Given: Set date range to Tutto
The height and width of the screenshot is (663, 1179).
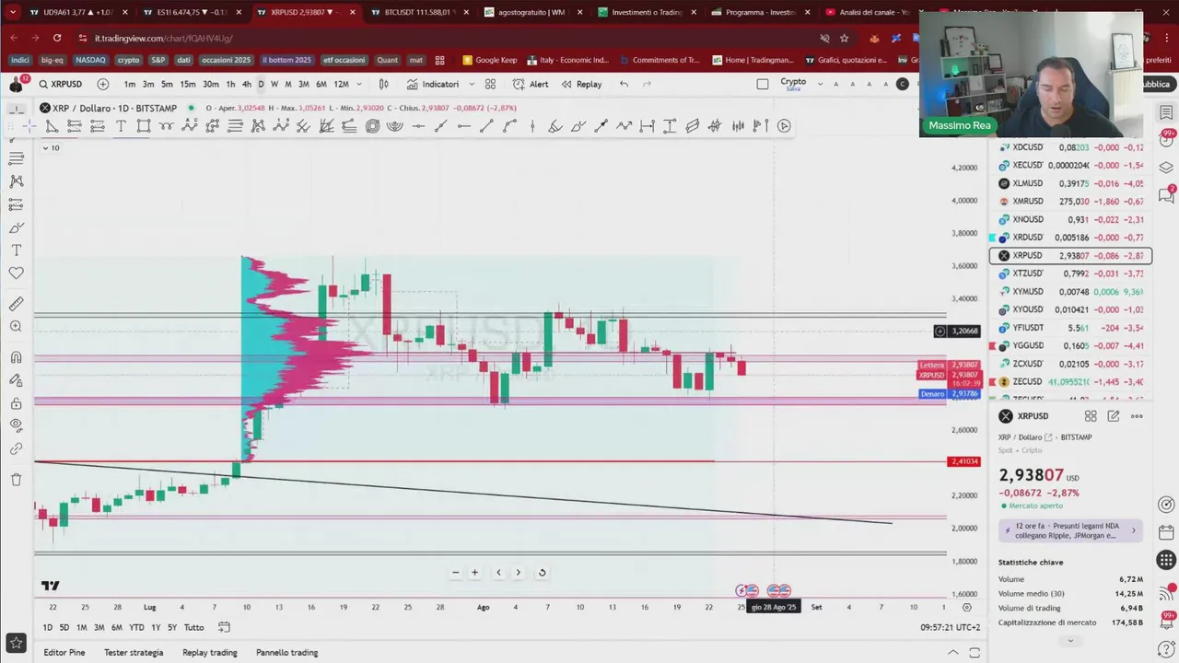Looking at the screenshot, I should (193, 627).
